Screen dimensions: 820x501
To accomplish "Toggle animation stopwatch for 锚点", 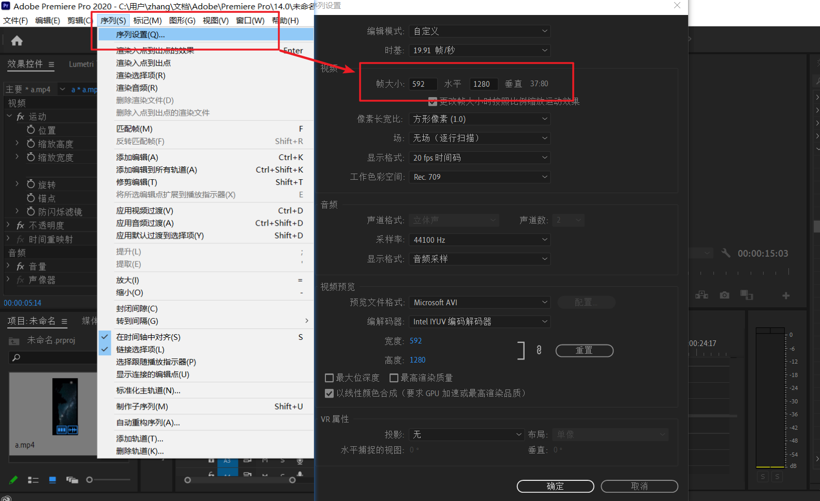I will pos(31,198).
